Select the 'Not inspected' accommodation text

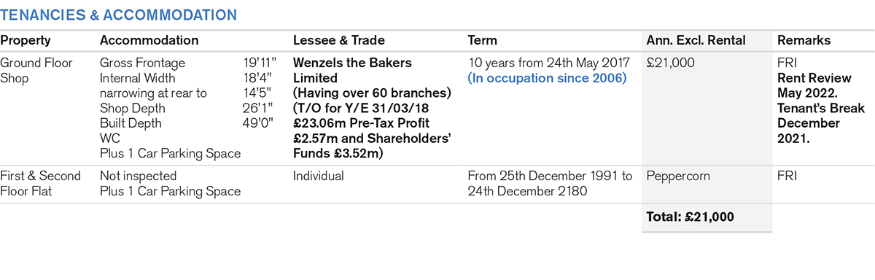[139, 176]
